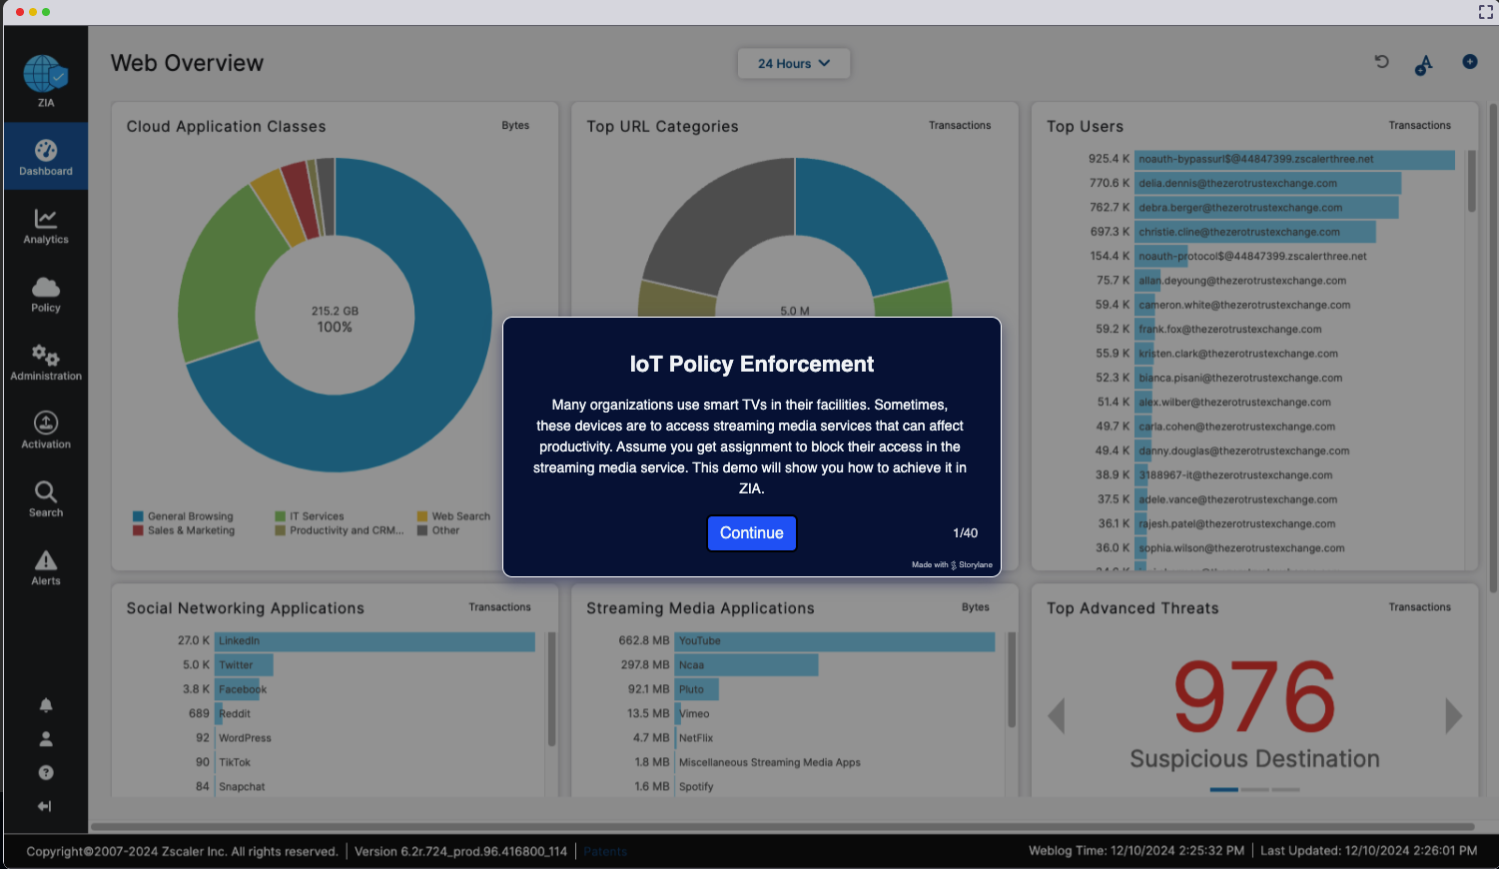
Task: Toggle the Sales & Marketing legend entry
Action: click(x=184, y=530)
